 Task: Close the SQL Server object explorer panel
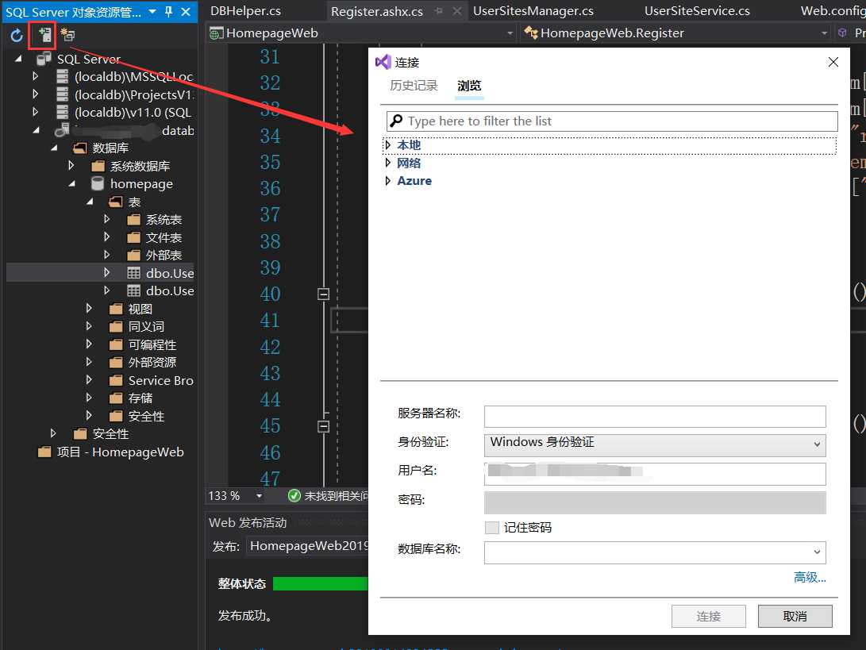(x=186, y=12)
